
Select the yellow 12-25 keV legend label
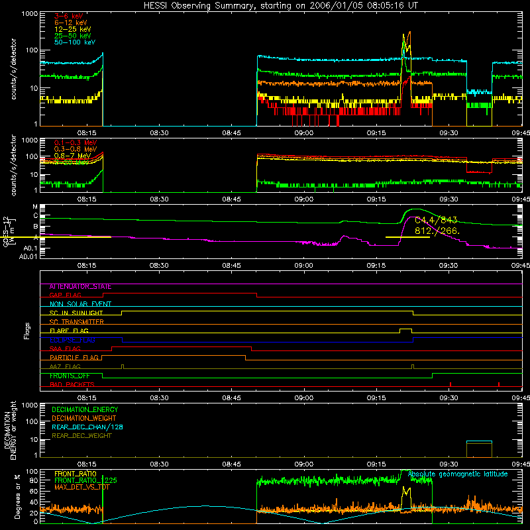tap(73, 29)
